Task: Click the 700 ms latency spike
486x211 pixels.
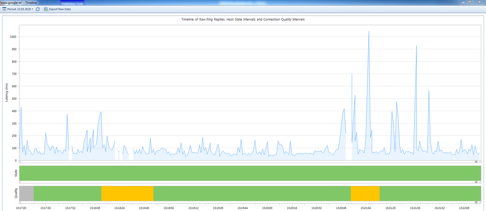Action: coord(352,74)
